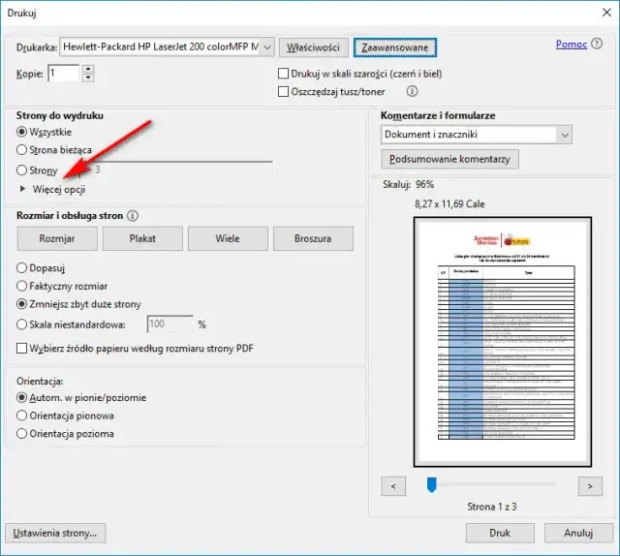Go to next preview page arrow
Screen dimensions: 620x556
pos(590,484)
